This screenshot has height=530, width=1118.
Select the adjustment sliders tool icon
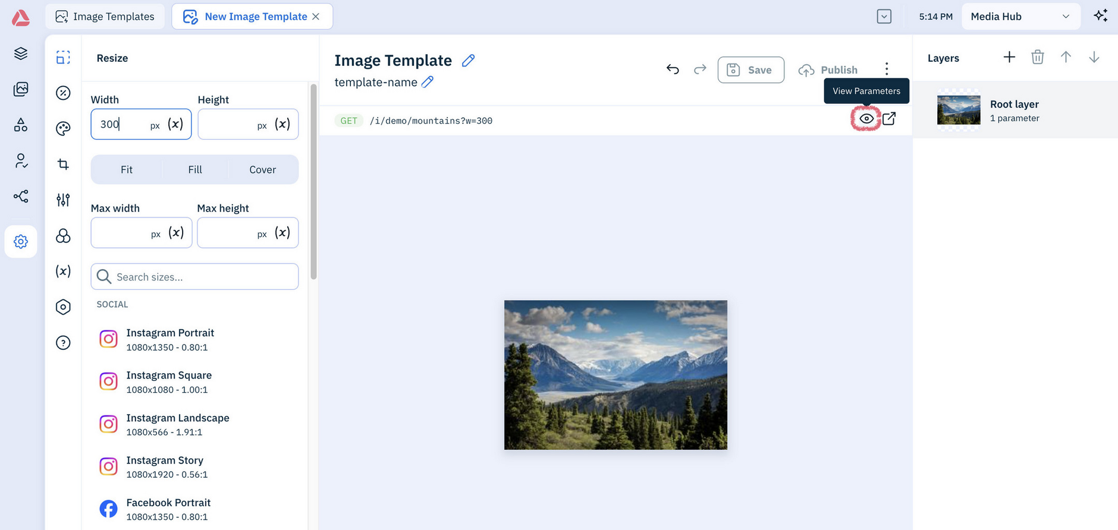(x=63, y=200)
